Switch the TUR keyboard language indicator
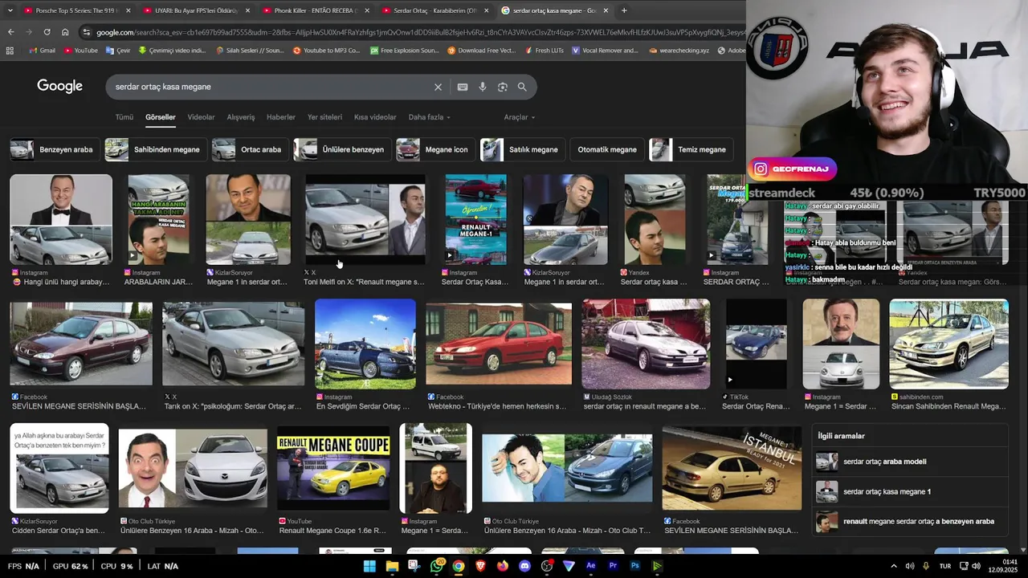 (945, 566)
